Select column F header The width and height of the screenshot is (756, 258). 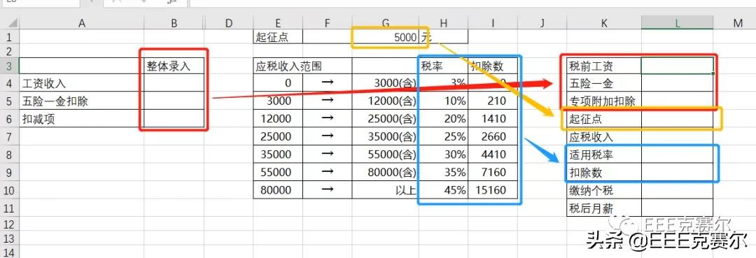point(328,22)
